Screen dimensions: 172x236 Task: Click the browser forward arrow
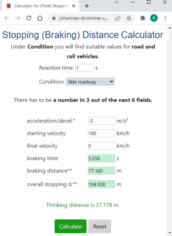[18, 18]
